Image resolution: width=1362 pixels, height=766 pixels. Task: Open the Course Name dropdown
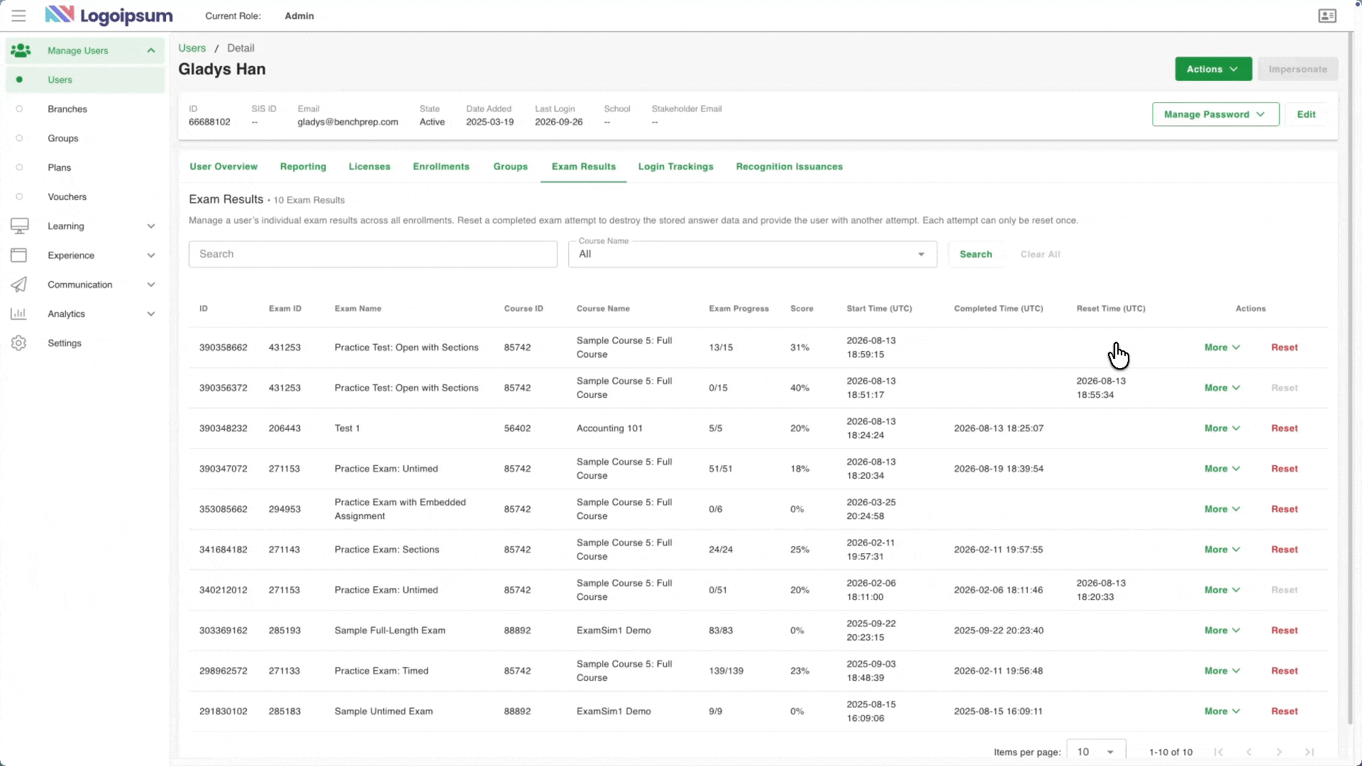[x=752, y=254]
